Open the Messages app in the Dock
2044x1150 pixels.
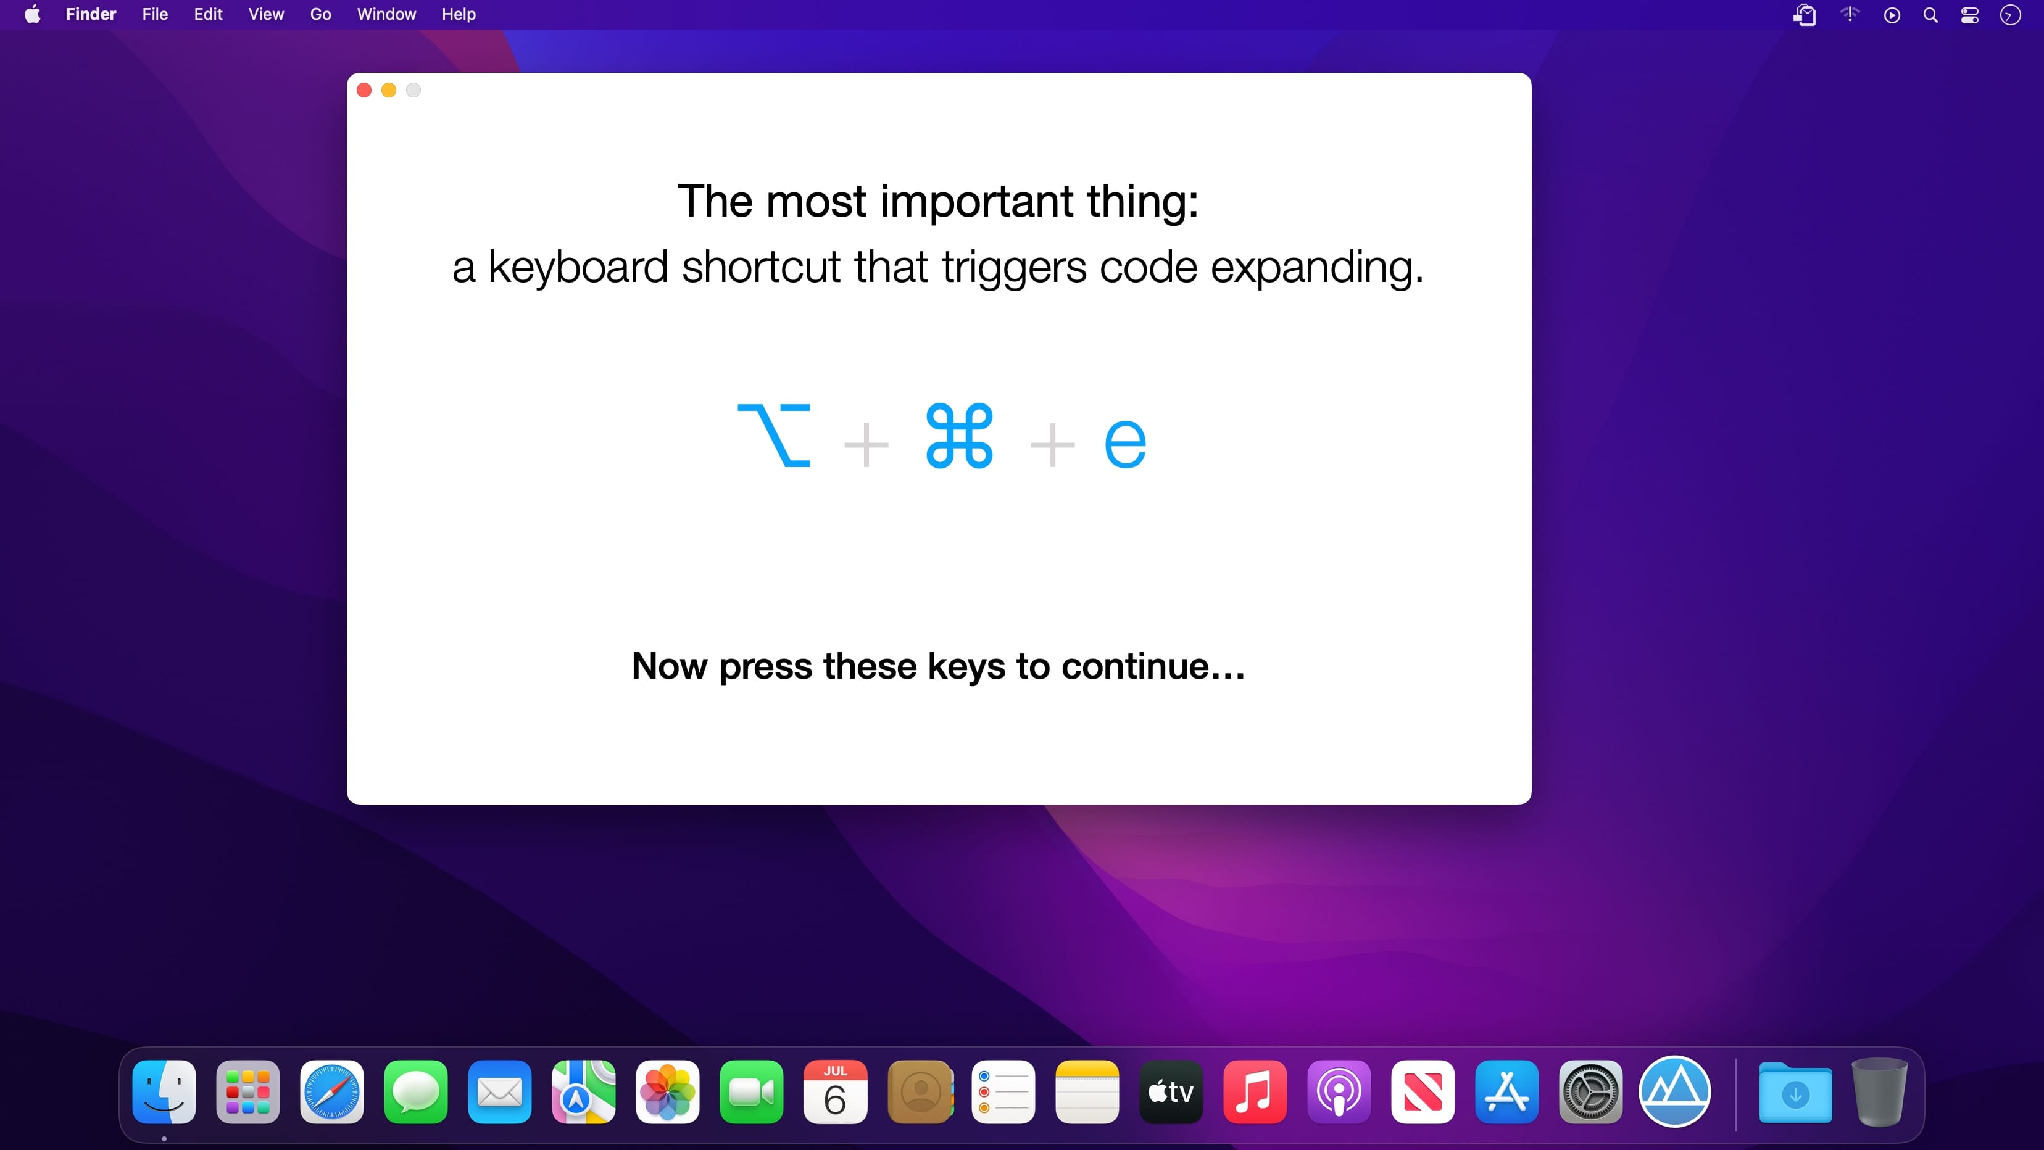tap(416, 1092)
